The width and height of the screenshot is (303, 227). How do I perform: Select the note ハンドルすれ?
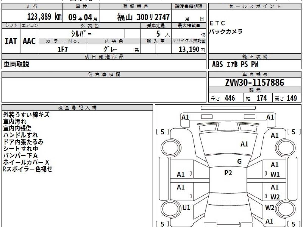click(x=21, y=135)
